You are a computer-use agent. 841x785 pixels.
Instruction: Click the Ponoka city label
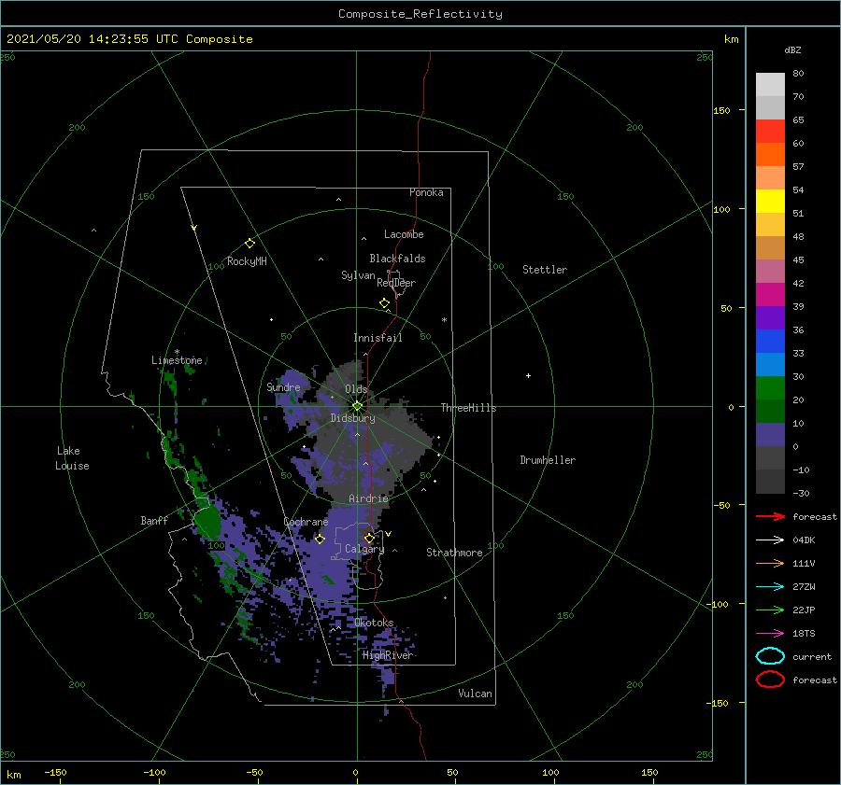[426, 192]
